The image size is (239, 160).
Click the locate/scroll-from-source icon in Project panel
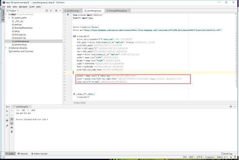pyautogui.click(x=47, y=11)
